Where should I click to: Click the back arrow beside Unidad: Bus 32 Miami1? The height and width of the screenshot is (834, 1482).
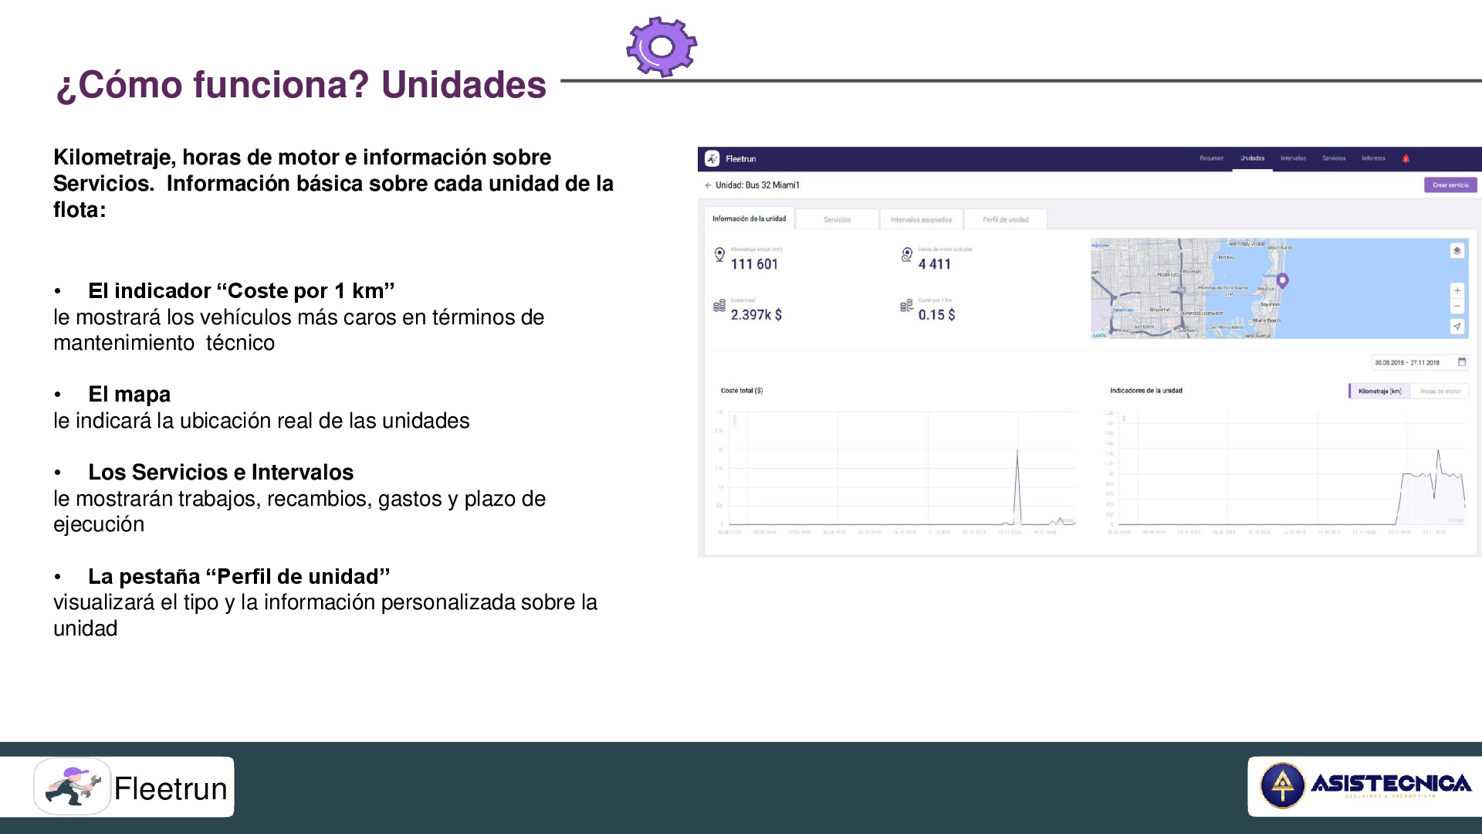point(708,185)
